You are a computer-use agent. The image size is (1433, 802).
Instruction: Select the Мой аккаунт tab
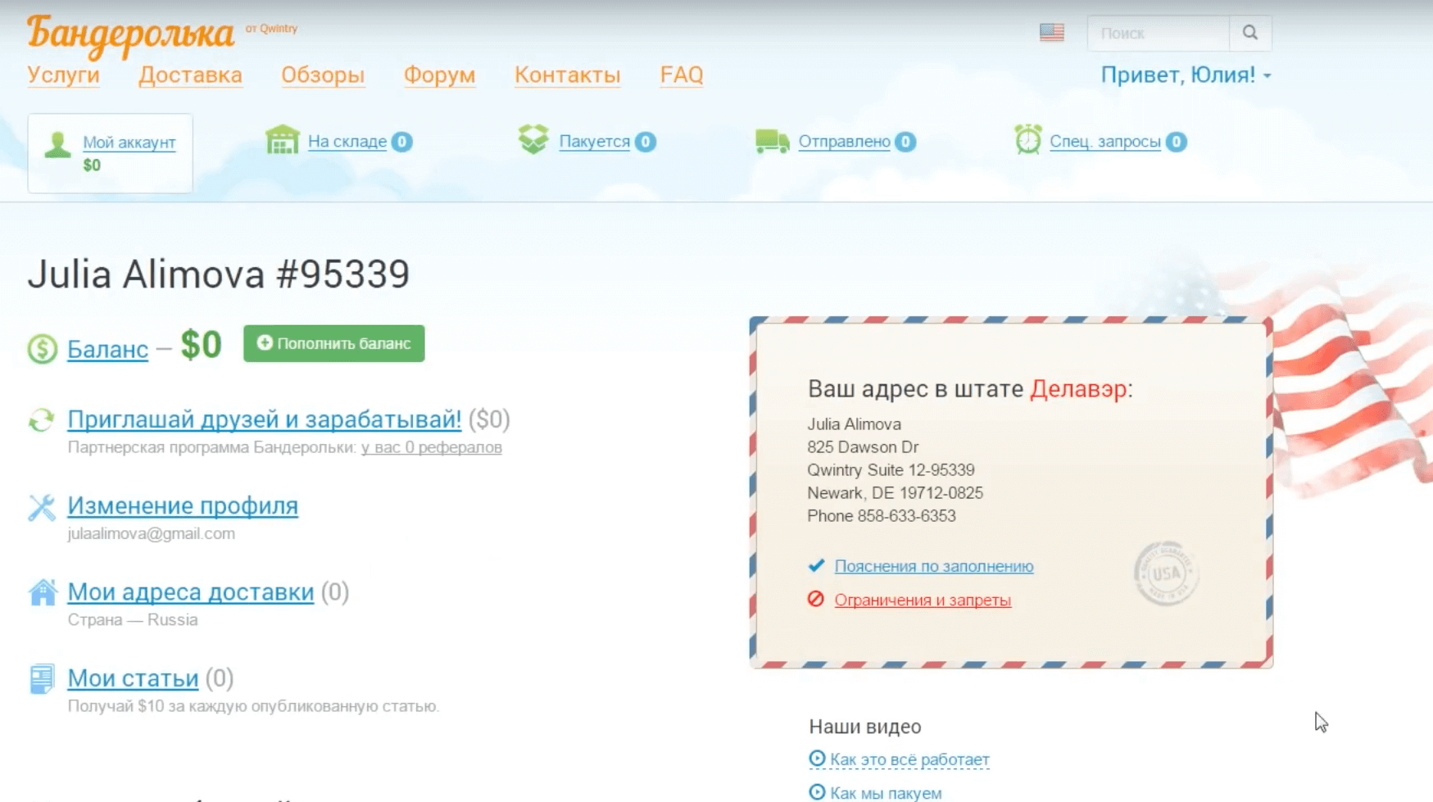(129, 143)
